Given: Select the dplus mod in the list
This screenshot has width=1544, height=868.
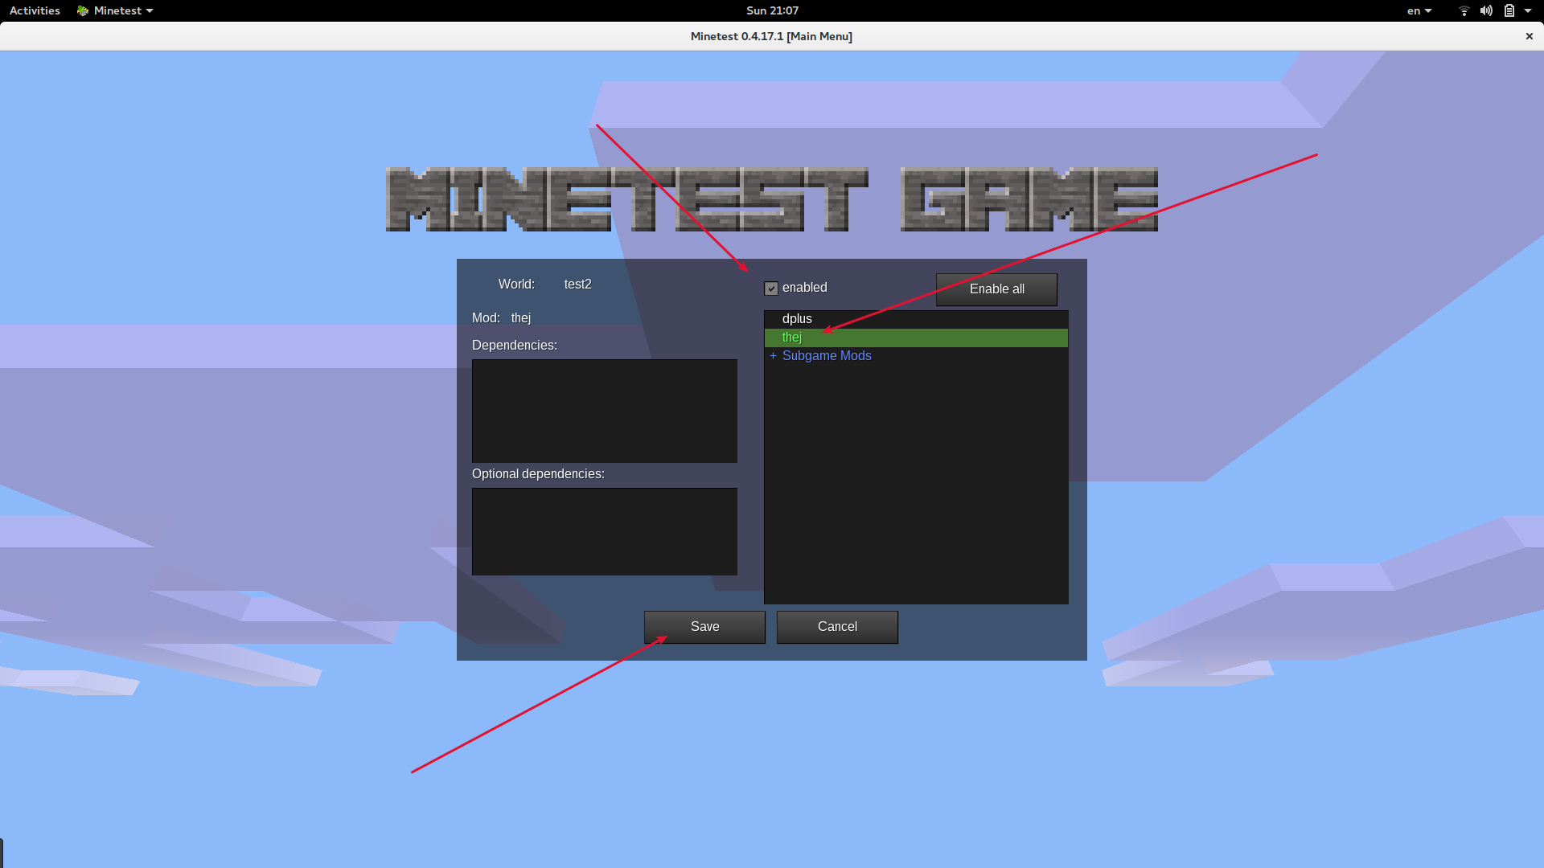Looking at the screenshot, I should (x=916, y=319).
